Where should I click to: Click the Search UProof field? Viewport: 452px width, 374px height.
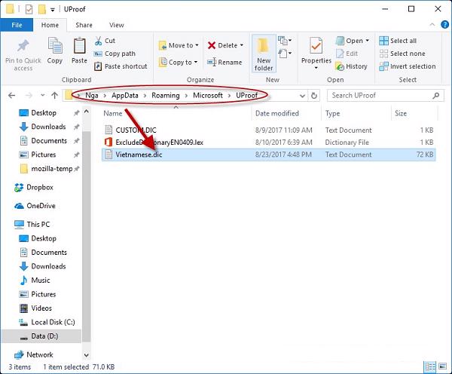pos(385,96)
